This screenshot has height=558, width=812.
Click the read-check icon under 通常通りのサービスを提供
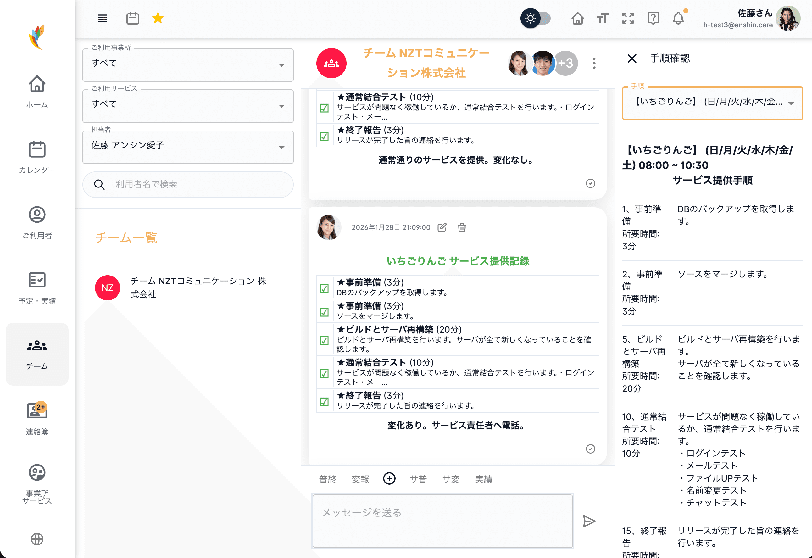590,183
